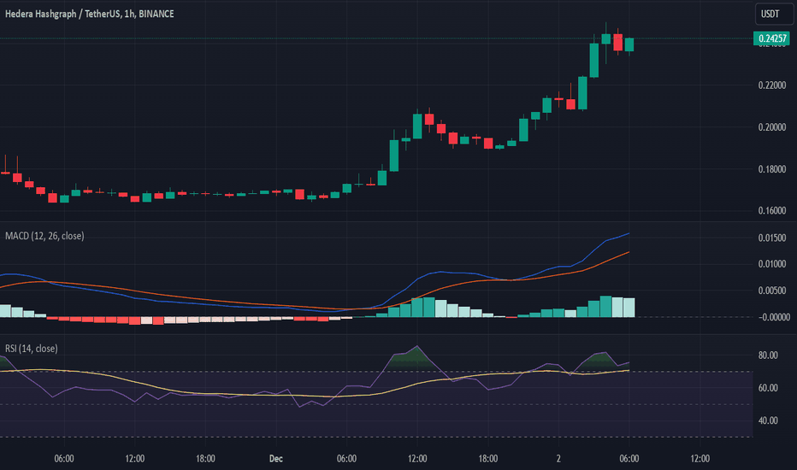
Task: Click the last 12:00 time label on the axis
Action: pyautogui.click(x=700, y=459)
